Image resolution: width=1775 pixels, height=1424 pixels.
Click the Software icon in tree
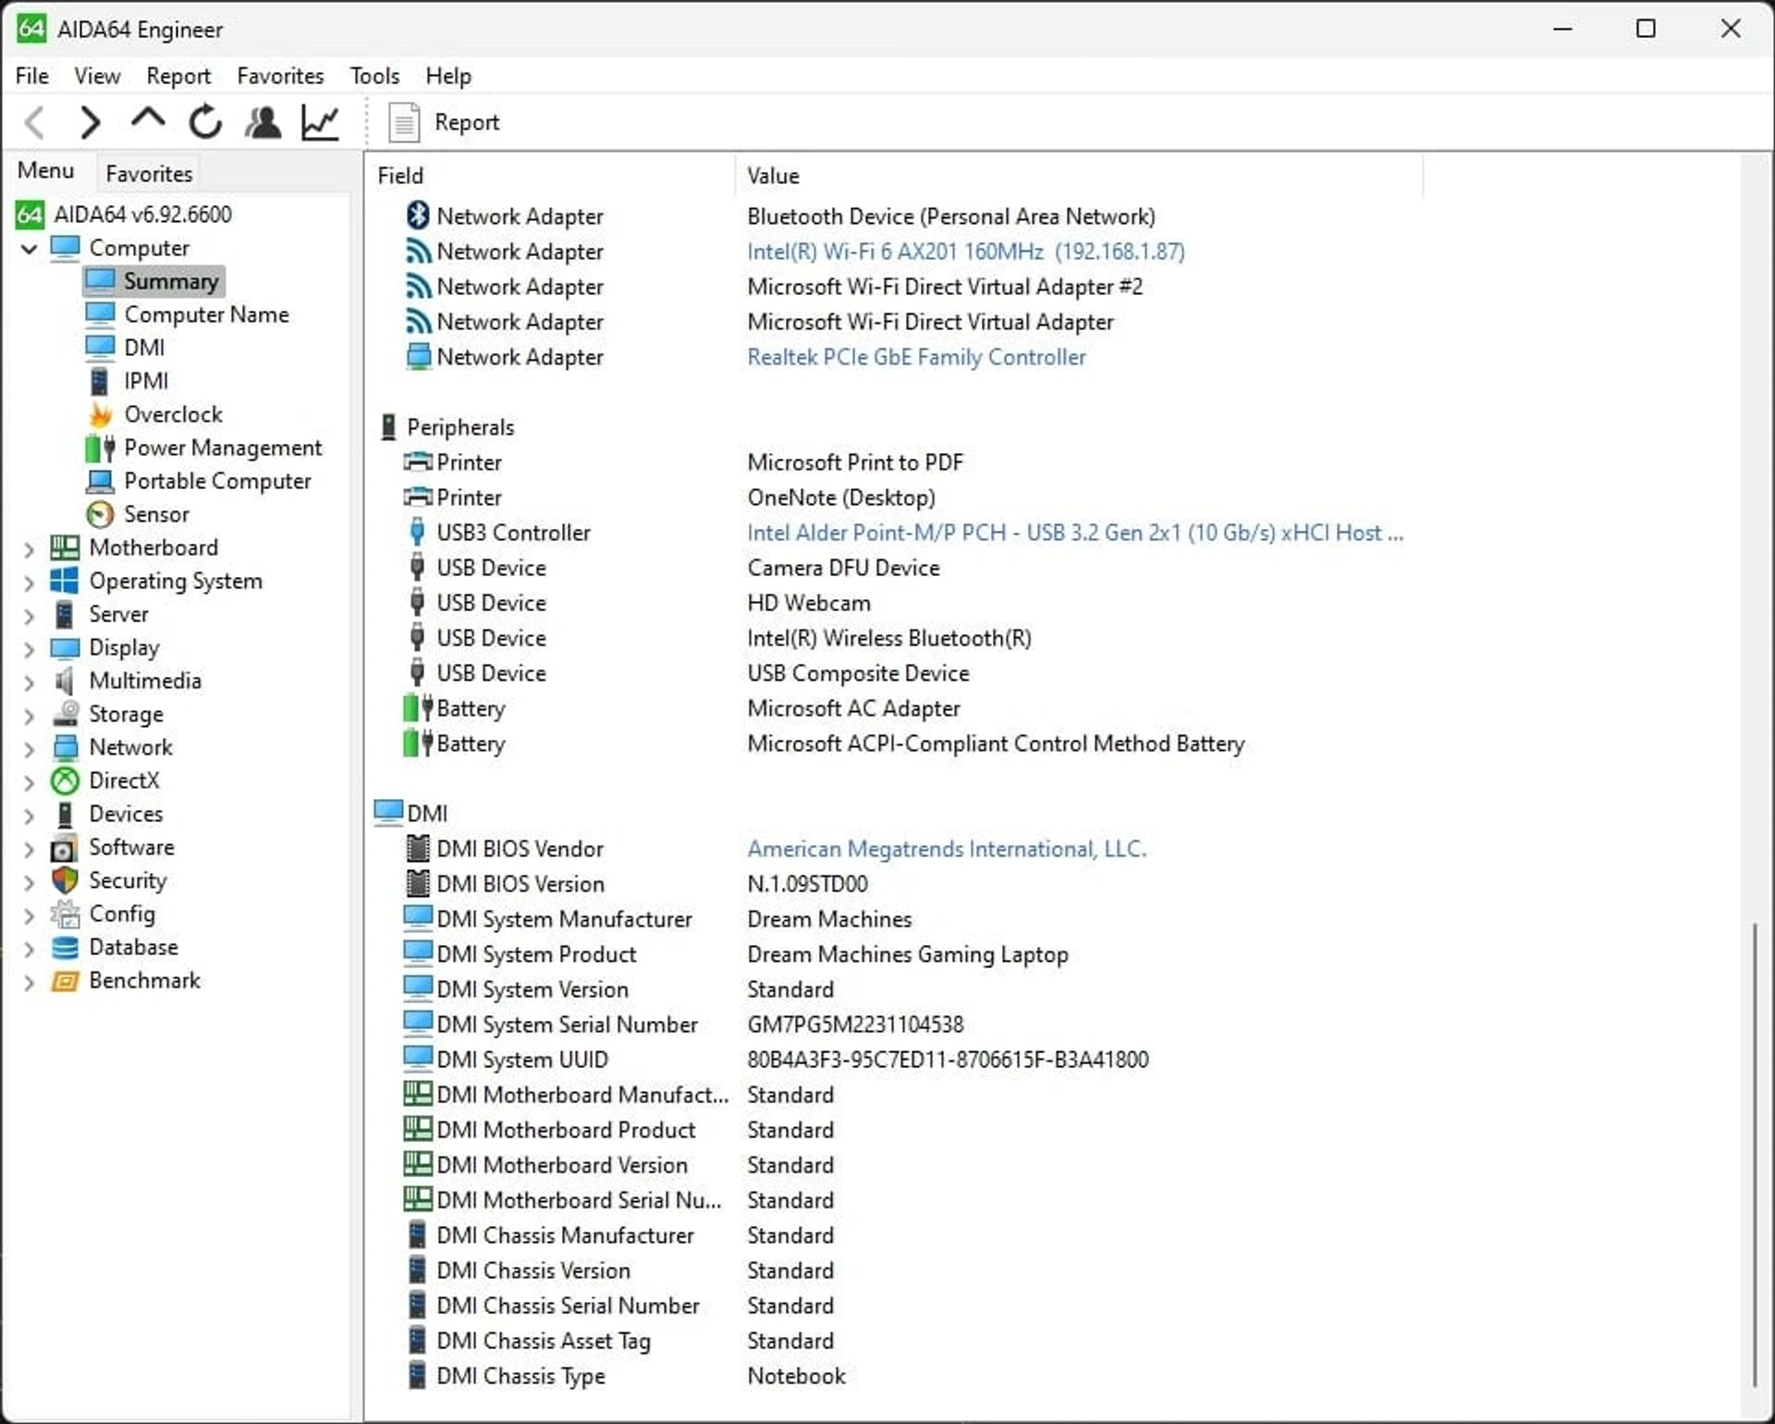[65, 847]
